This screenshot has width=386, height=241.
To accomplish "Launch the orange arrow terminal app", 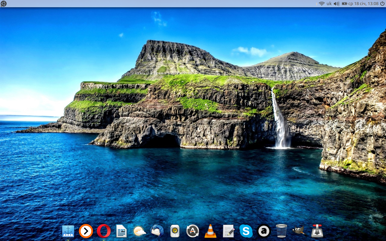I will click(86, 231).
